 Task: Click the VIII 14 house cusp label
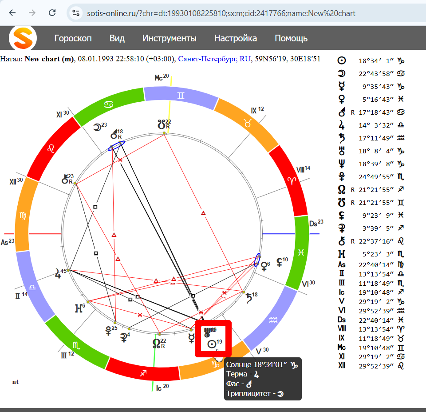303,169
